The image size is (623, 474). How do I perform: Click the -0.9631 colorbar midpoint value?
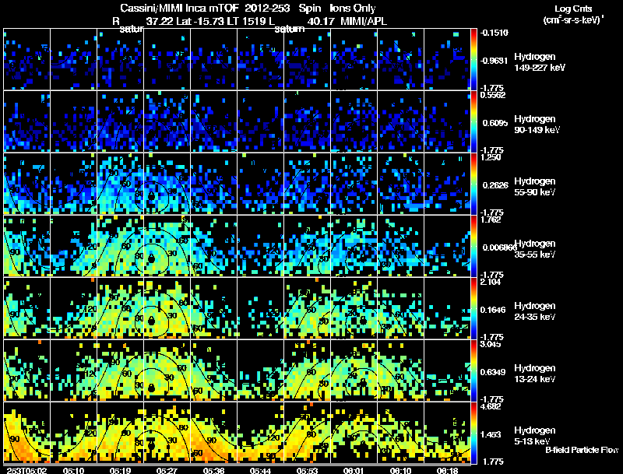click(494, 61)
